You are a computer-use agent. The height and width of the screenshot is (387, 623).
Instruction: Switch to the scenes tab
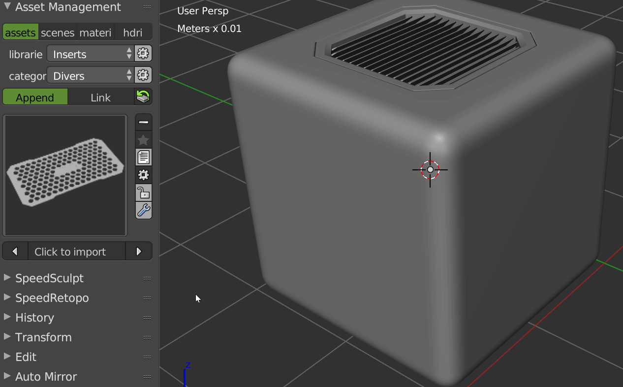(58, 32)
